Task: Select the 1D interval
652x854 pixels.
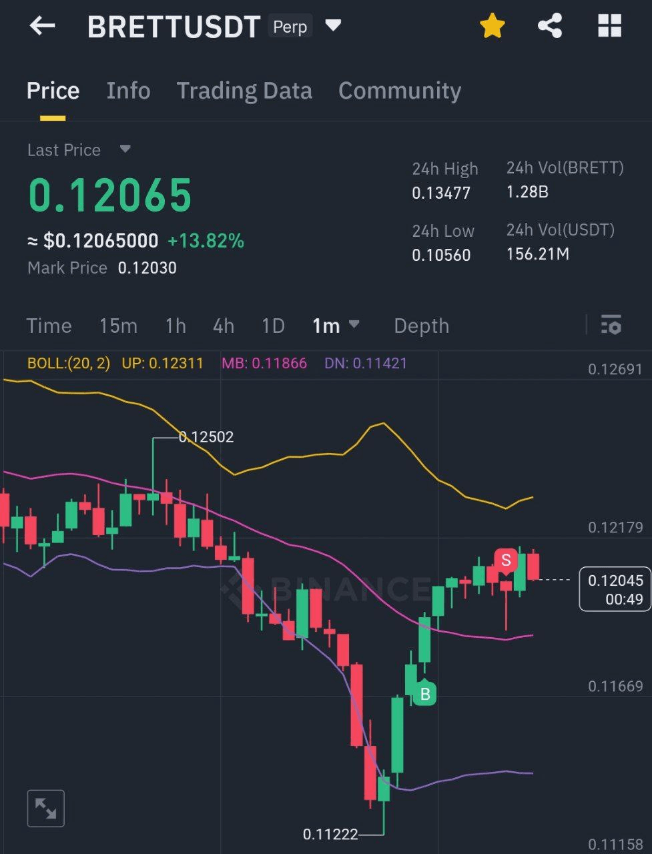Action: pos(273,326)
